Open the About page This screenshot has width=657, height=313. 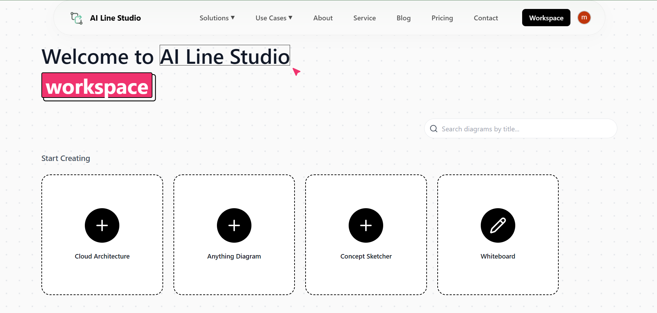point(322,18)
